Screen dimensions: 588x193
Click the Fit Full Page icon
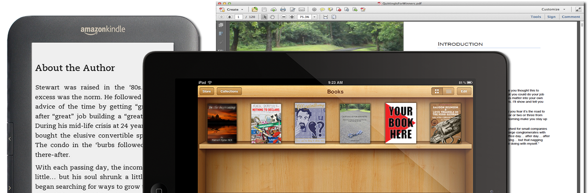click(x=334, y=17)
